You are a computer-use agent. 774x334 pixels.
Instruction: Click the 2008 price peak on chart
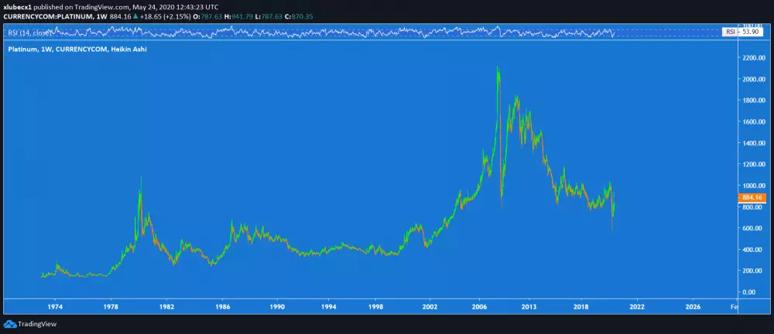point(498,70)
